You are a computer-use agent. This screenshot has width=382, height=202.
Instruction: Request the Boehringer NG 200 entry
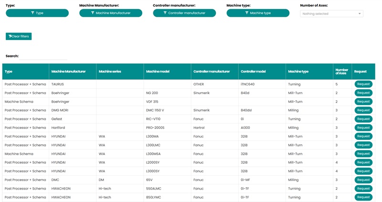pyautogui.click(x=363, y=93)
